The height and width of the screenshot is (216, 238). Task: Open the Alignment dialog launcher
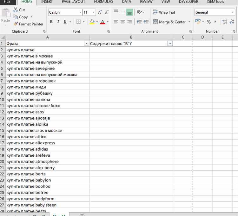pos(190,31)
